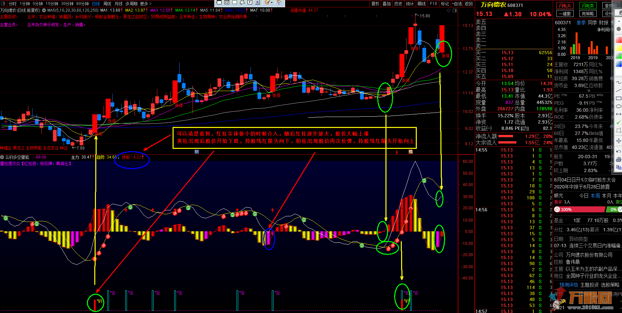The image size is (622, 313).
Task: Open the 主题投资 tab
Action: pos(589,285)
